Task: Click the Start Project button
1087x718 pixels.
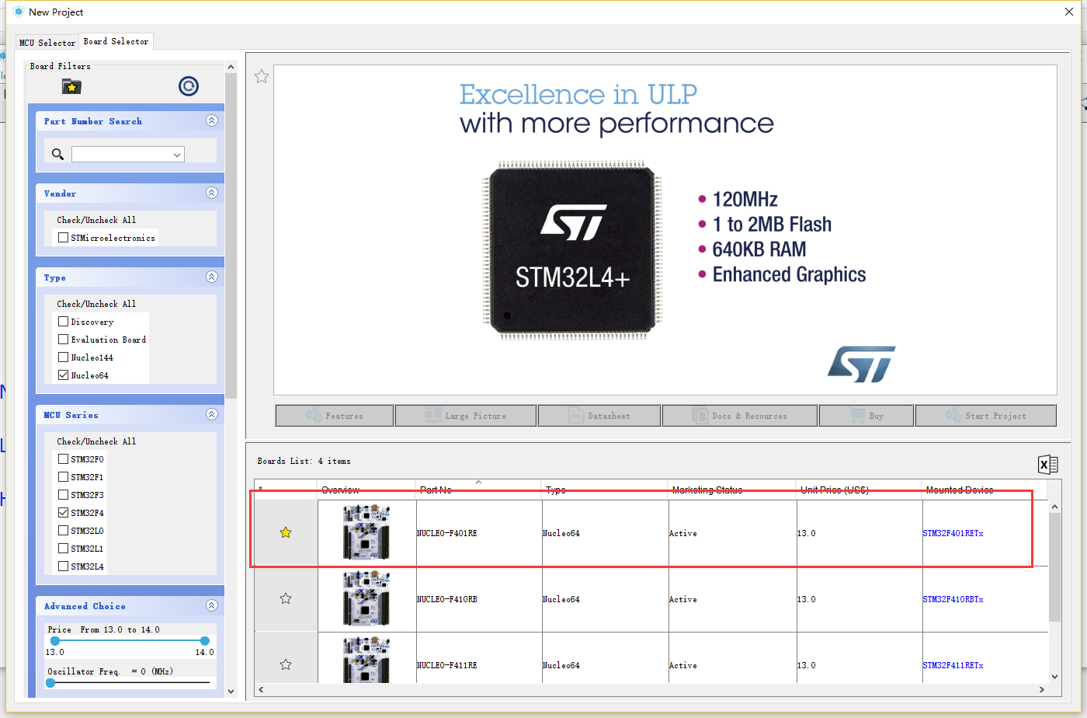Action: (985, 416)
